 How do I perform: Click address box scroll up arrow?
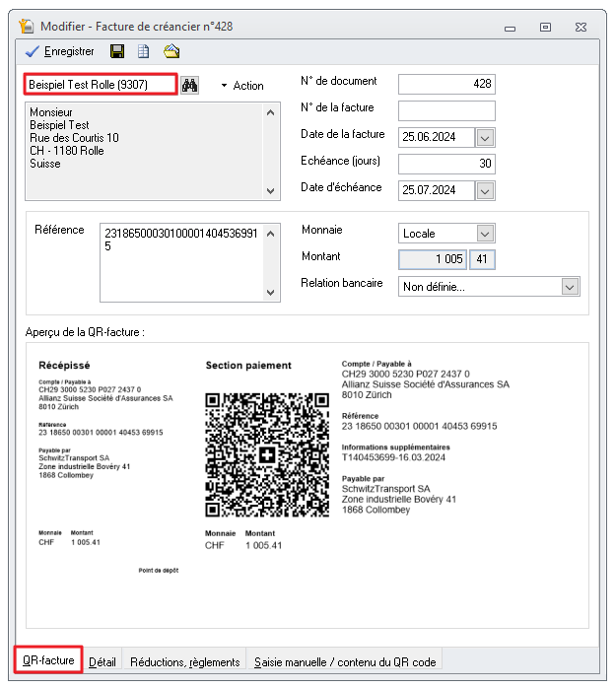tap(271, 112)
